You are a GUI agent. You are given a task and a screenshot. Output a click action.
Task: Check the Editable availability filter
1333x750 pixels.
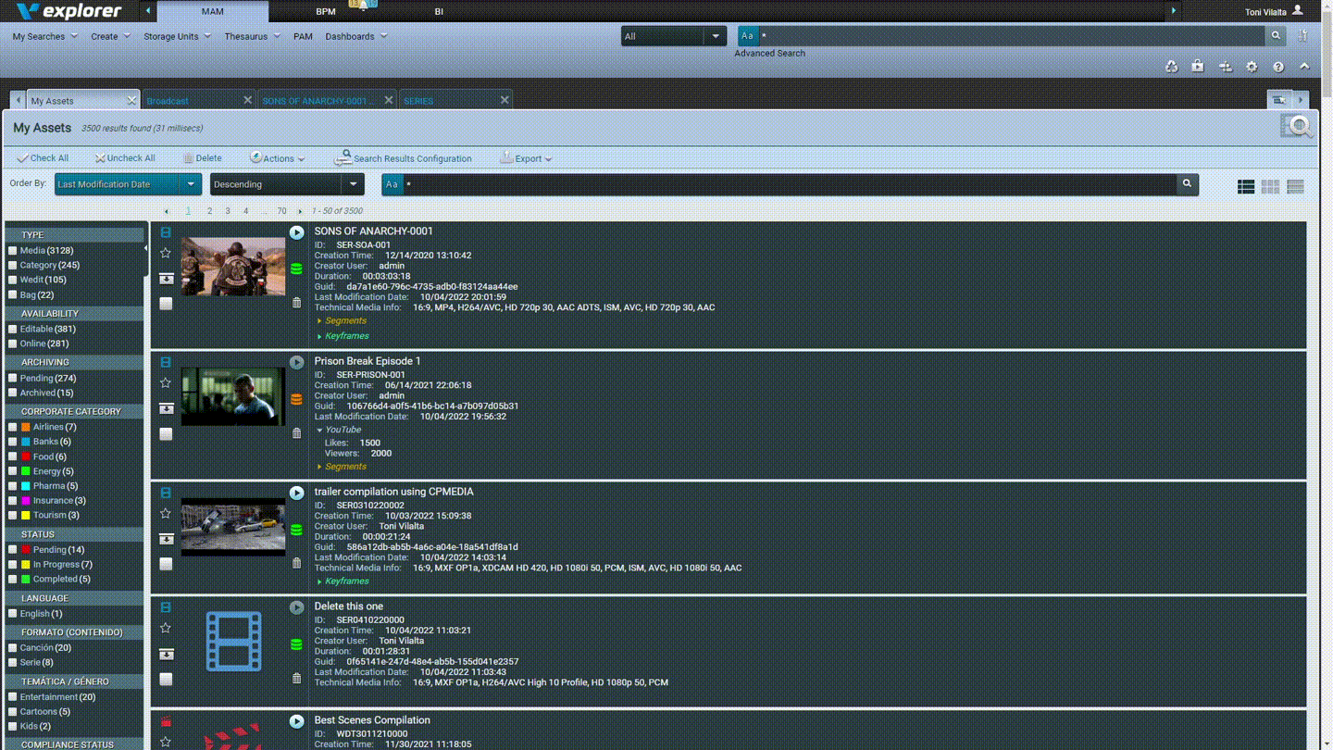(x=13, y=329)
